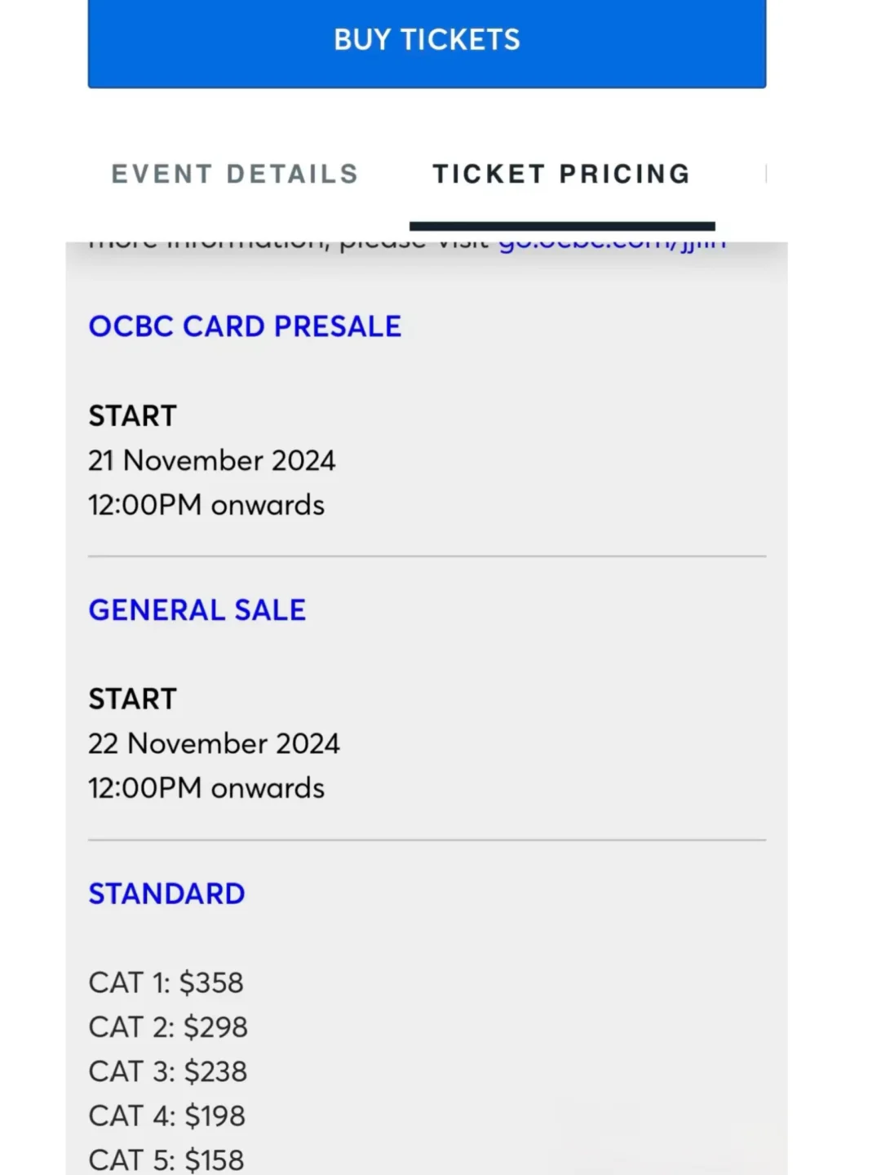Click the 22 November 2024 date
This screenshot has width=881, height=1175.
214,744
